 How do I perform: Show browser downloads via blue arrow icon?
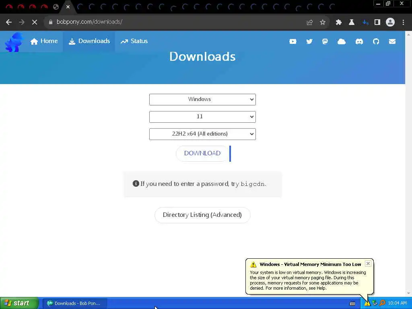click(365, 23)
